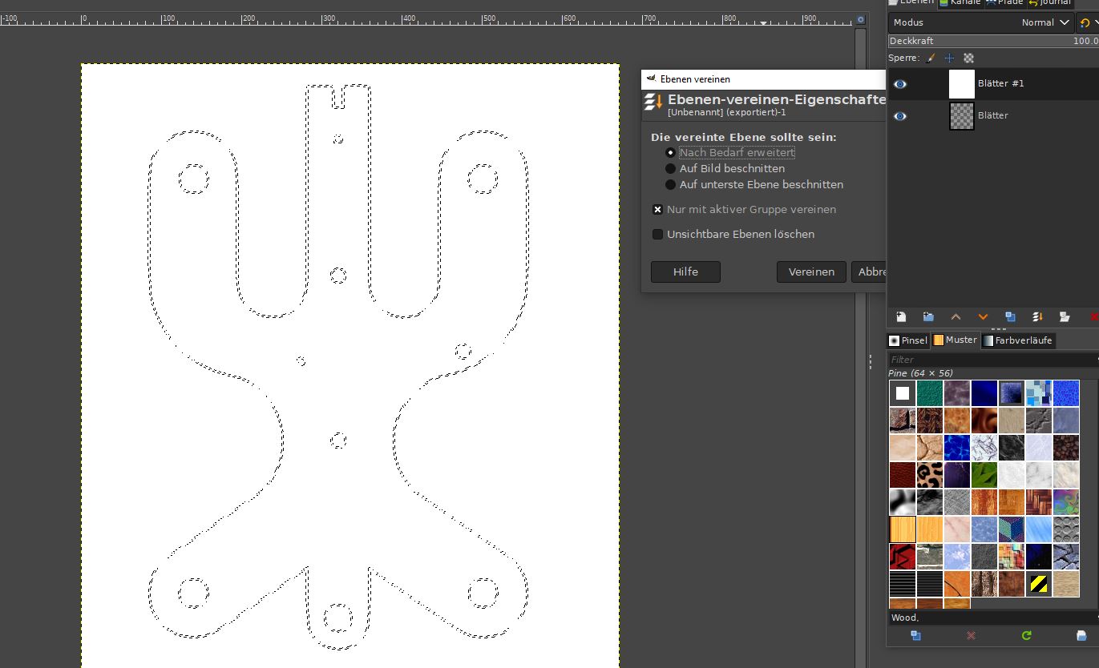The height and width of the screenshot is (668, 1099).
Task: Open the Modus blend mode dropdown
Action: pos(1042,22)
